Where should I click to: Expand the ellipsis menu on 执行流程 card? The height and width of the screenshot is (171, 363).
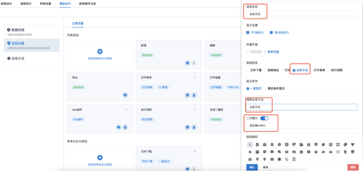(195, 109)
